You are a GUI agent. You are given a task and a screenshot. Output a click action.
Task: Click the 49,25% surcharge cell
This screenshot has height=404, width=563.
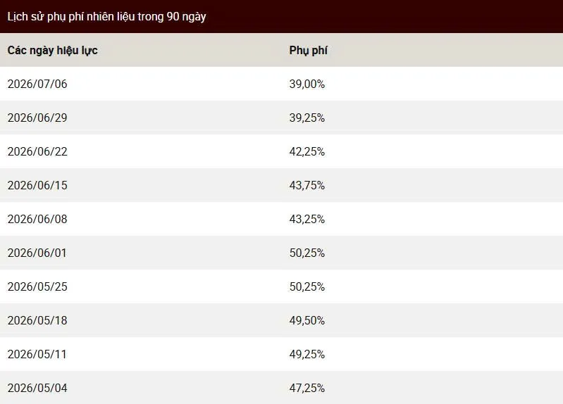pyautogui.click(x=307, y=354)
